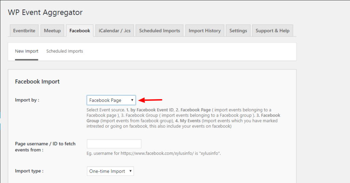Expand the Facebook Page import-by dropdown
The height and width of the screenshot is (183, 350).
coord(111,100)
